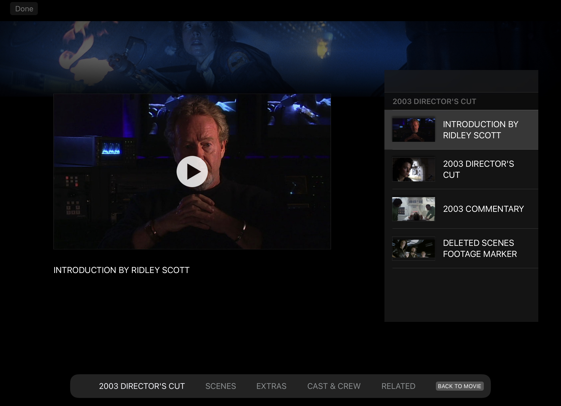The height and width of the screenshot is (406, 561).
Task: Click the sidebar header 2003 Director's Cut
Action: click(x=434, y=101)
